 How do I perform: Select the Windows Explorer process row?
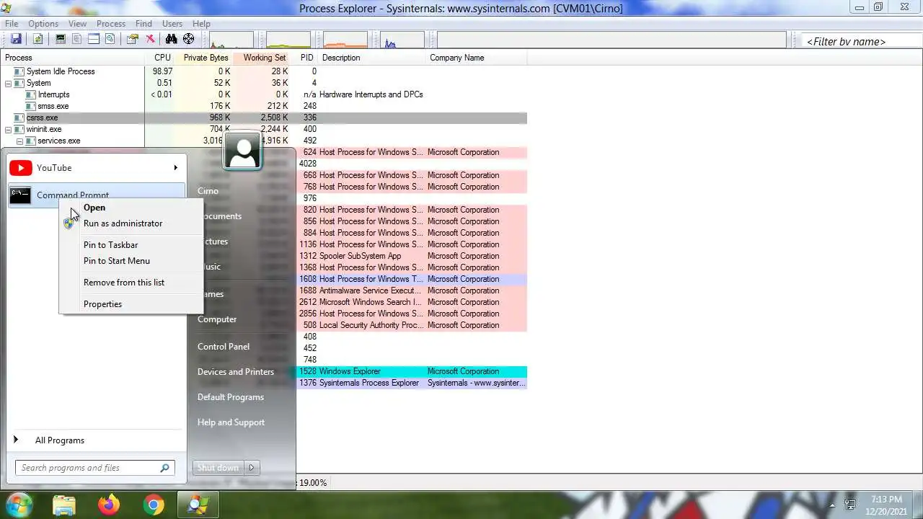[x=412, y=371]
